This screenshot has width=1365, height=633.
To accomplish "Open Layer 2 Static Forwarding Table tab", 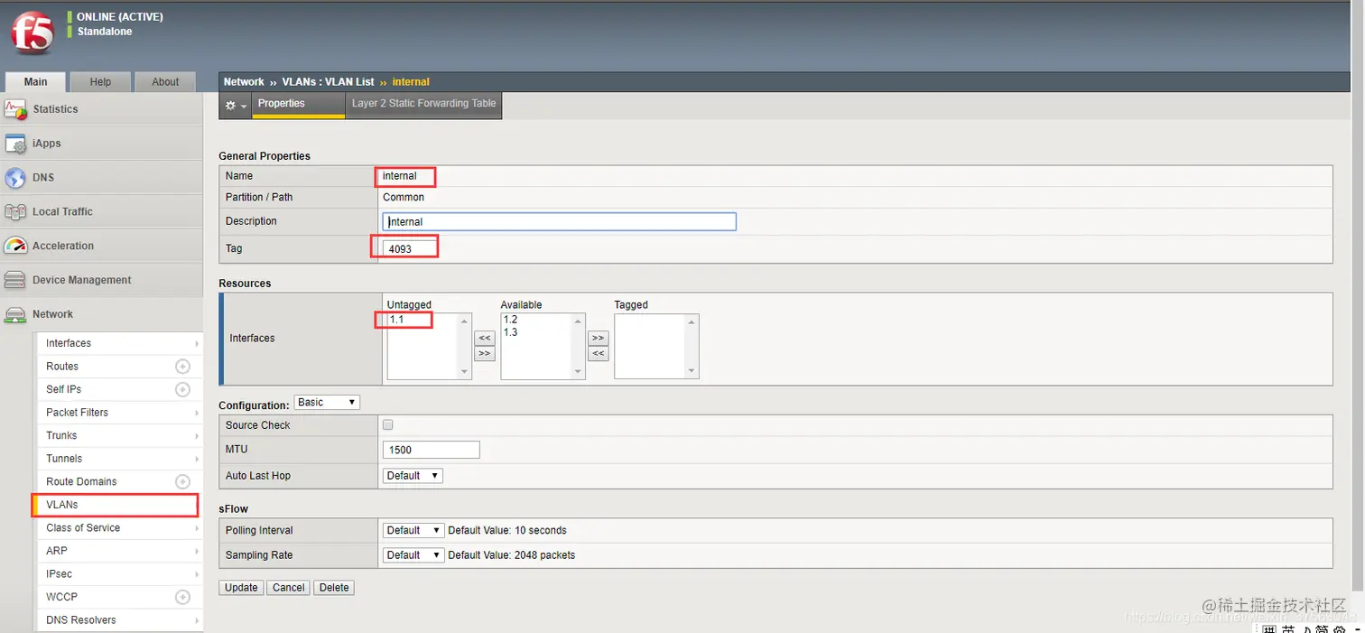I will [x=423, y=104].
